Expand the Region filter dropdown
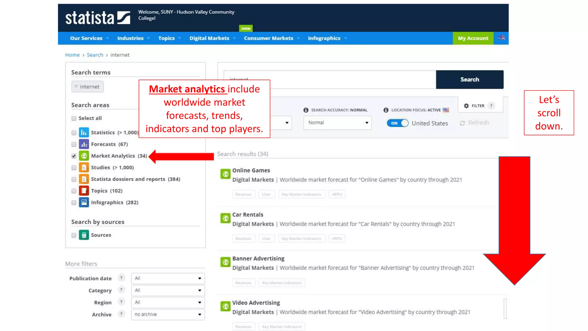 pyautogui.click(x=168, y=302)
